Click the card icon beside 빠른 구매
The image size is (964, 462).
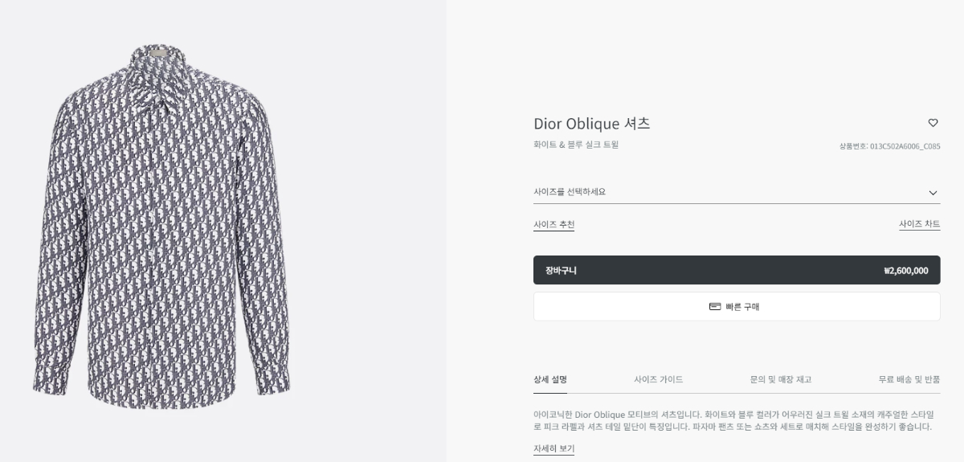point(715,306)
